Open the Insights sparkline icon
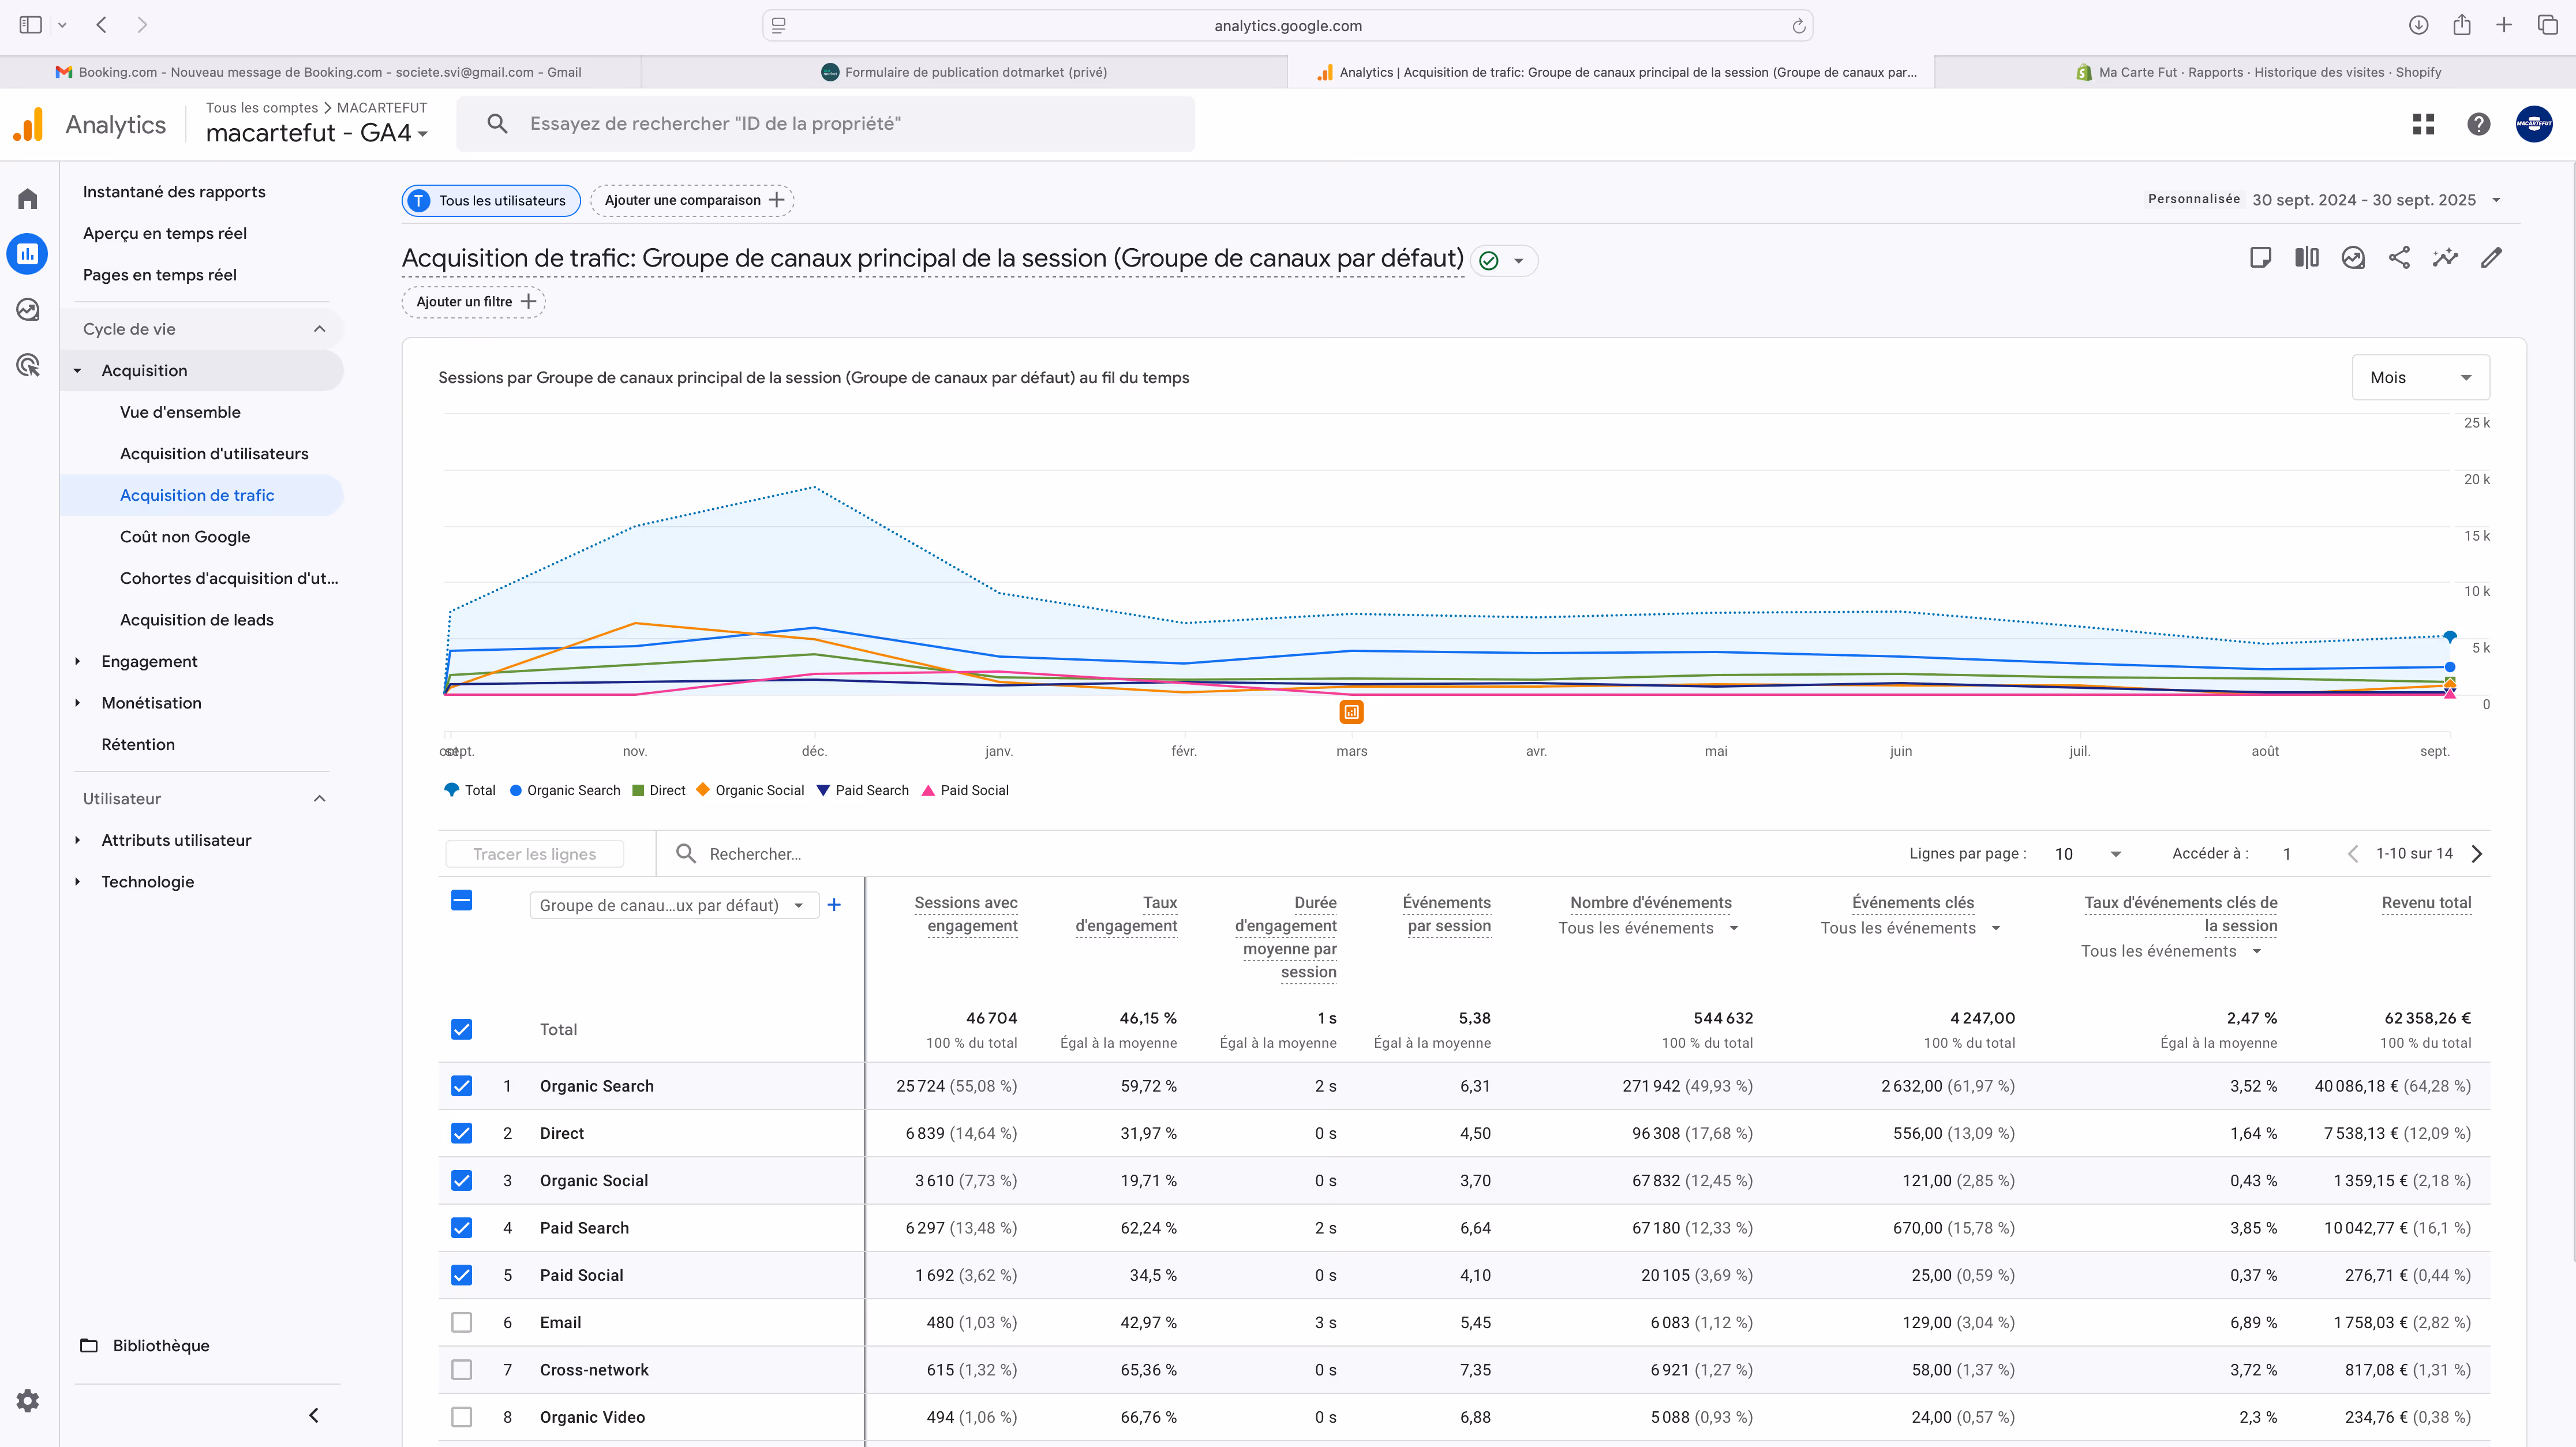 point(2445,258)
